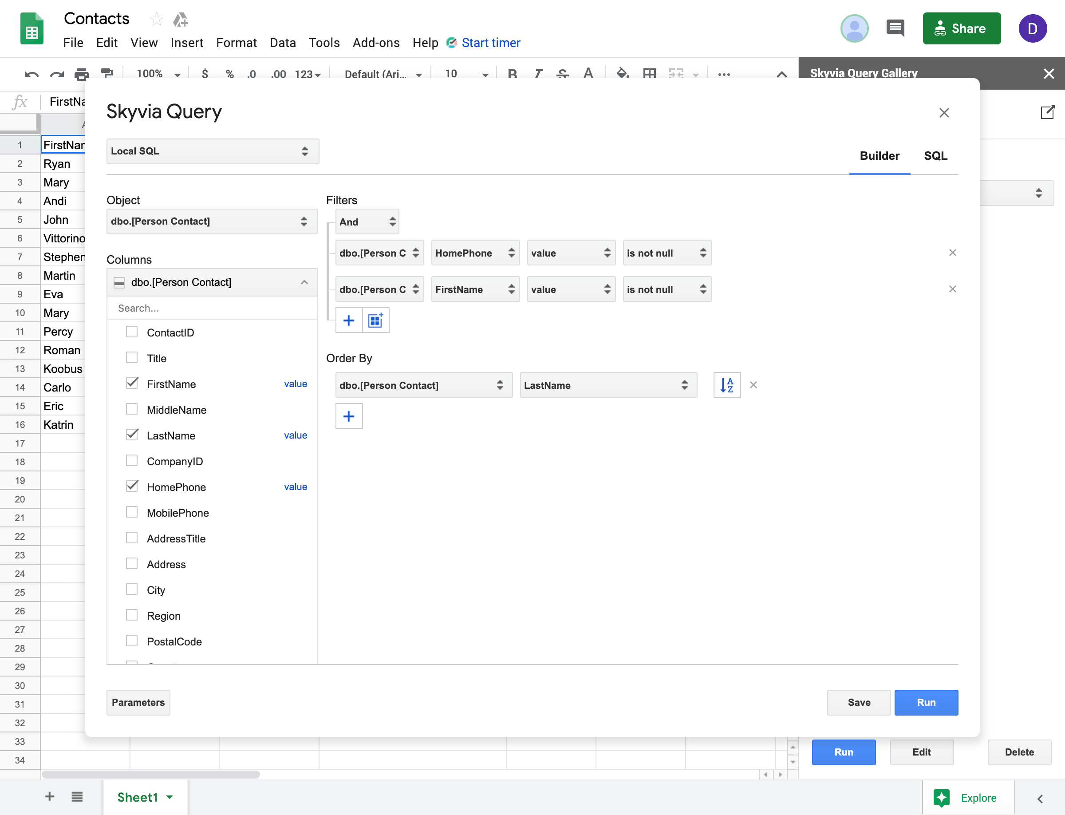
Task: Check the ContactID column checkbox
Action: 132,332
